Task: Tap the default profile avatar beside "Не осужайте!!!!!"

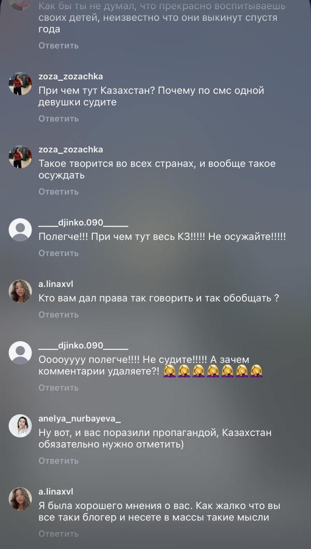Action: 20,230
